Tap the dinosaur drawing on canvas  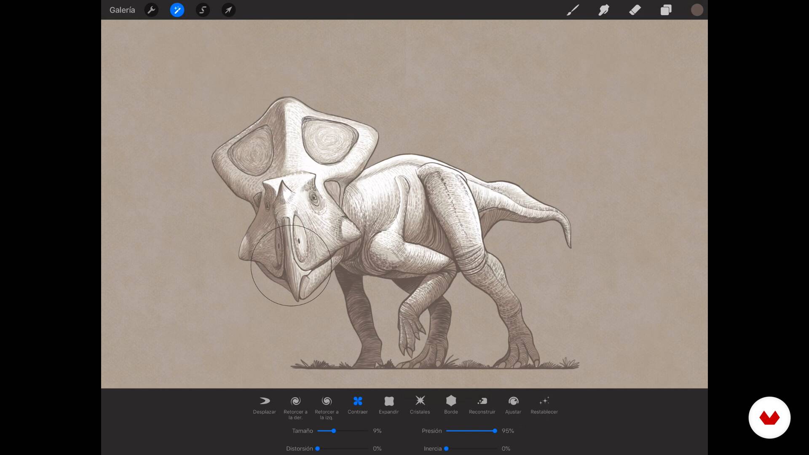point(392,233)
